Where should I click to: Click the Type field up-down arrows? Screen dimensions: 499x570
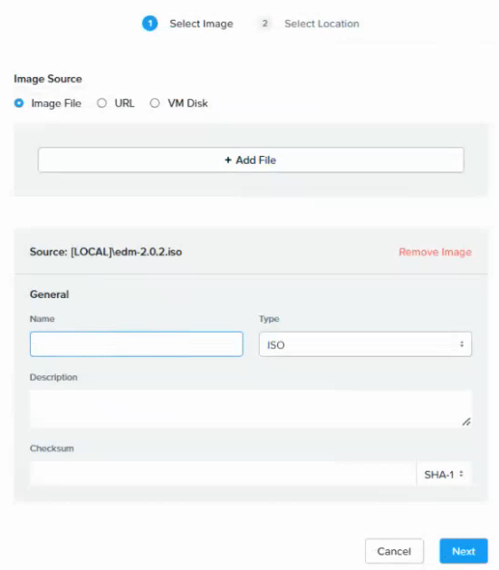tap(462, 343)
